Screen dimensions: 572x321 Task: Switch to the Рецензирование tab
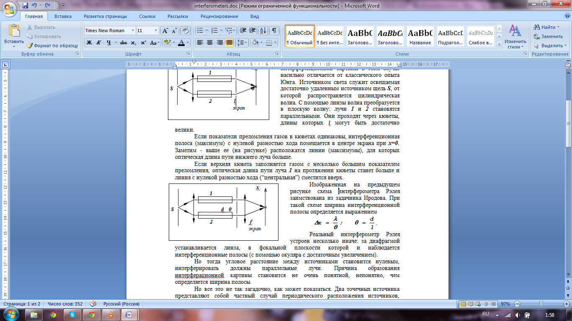tap(219, 16)
